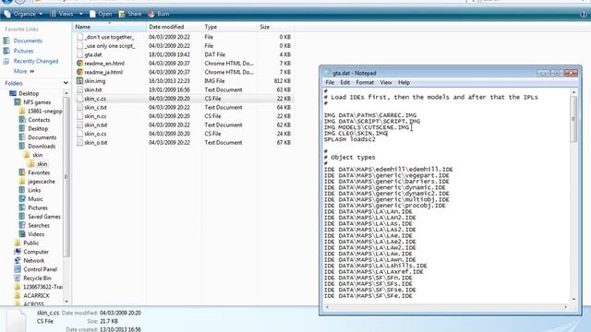Select the skin.img file icon
591x332 pixels.
click(x=79, y=81)
